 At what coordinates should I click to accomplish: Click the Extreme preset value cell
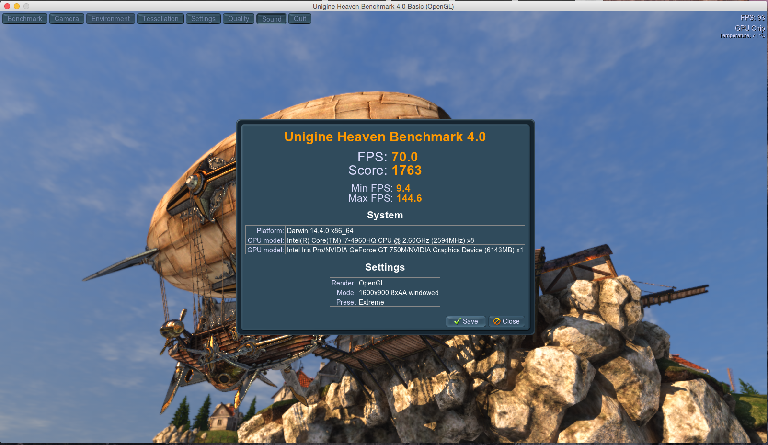click(x=399, y=302)
